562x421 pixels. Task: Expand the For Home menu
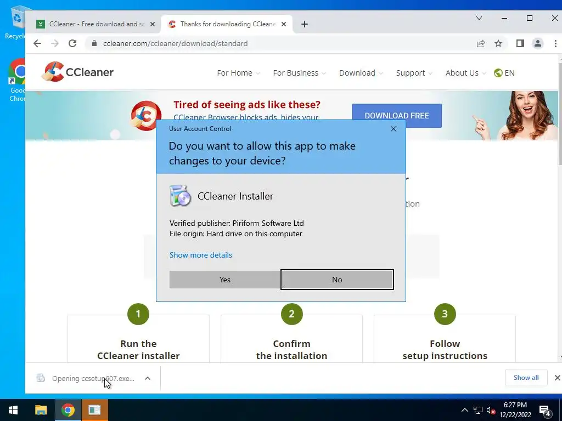pos(238,73)
